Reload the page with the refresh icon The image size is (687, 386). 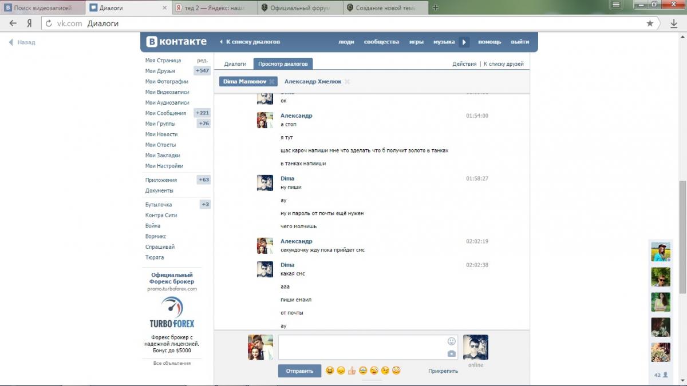[49, 23]
